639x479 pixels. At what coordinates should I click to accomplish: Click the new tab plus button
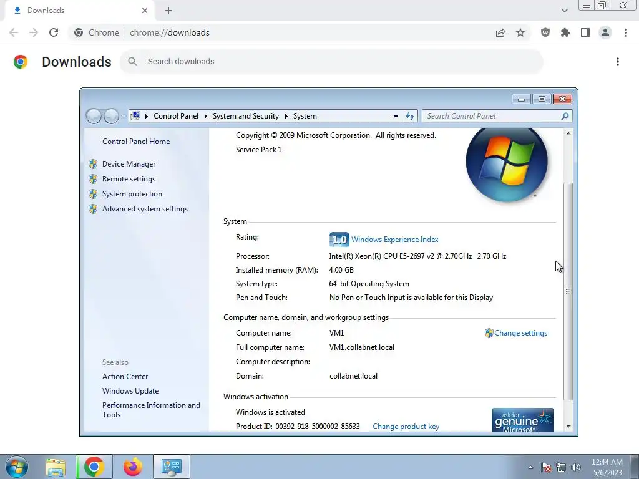pos(168,11)
